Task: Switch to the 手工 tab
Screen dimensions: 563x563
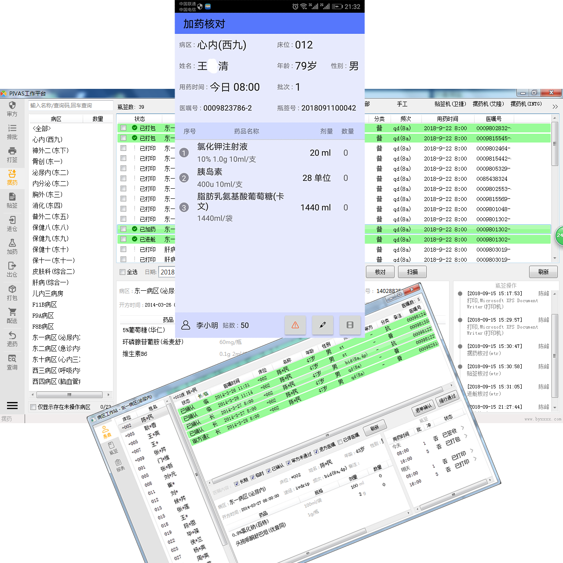Action: coord(402,104)
